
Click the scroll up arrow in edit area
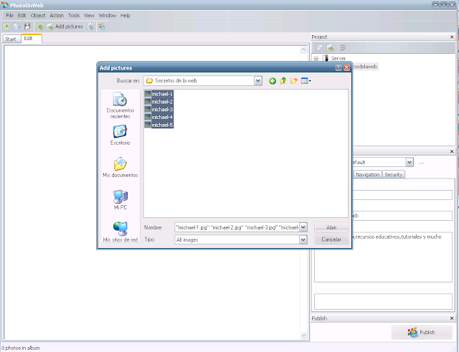pyautogui.click(x=303, y=49)
